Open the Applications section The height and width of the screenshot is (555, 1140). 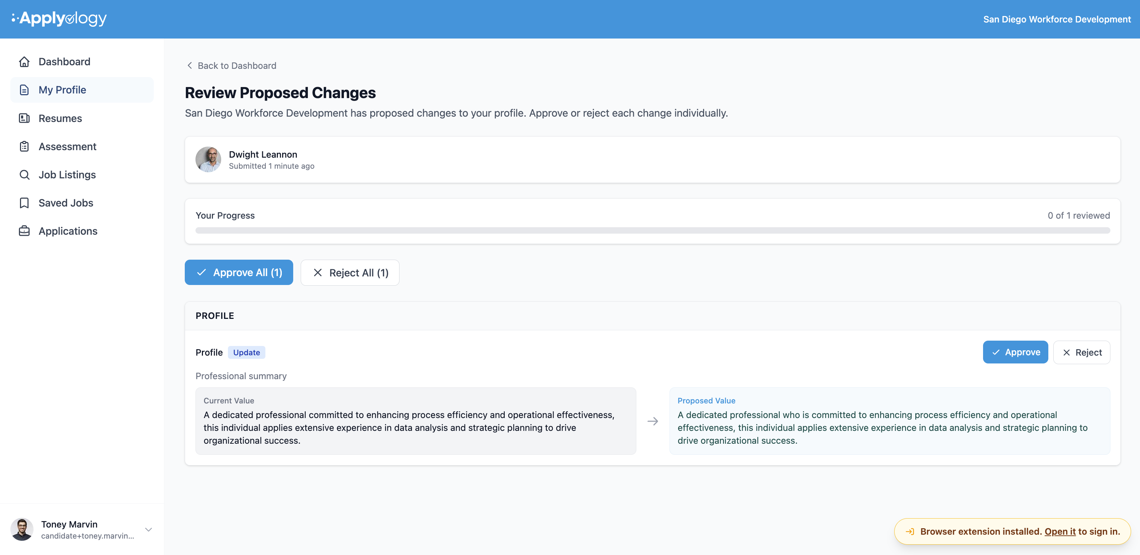(x=82, y=231)
